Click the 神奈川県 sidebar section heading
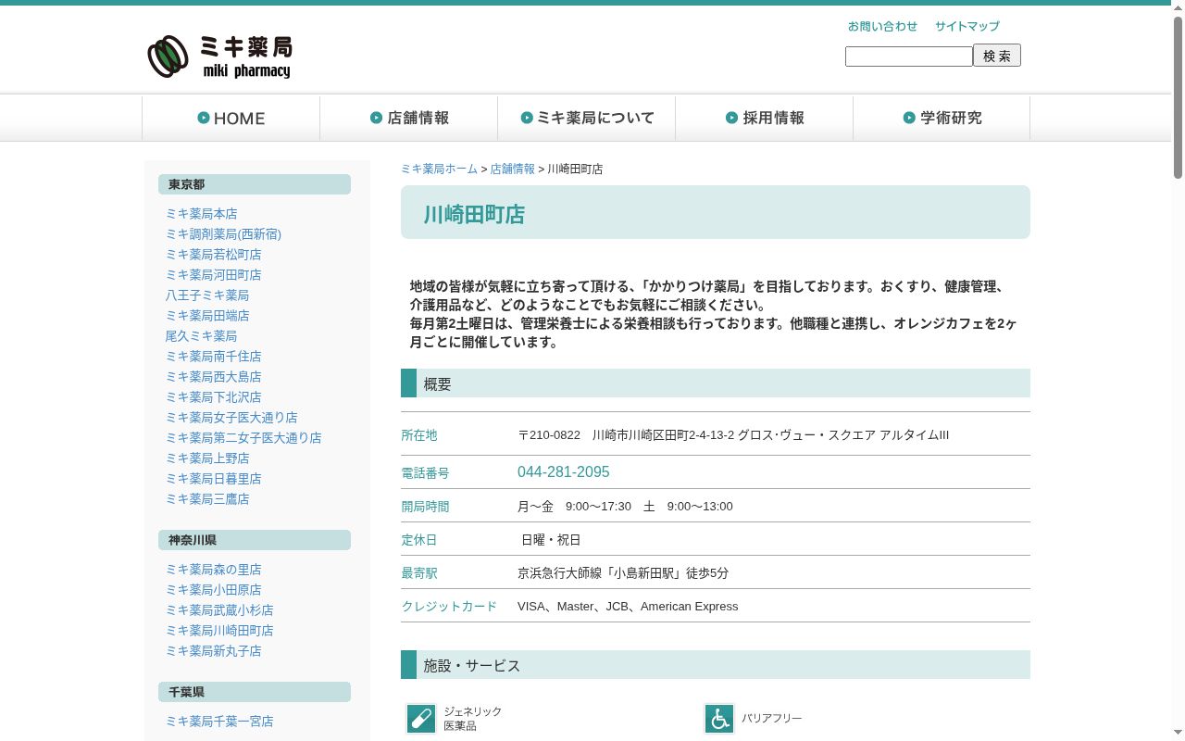Screen dimensions: 1185x741 pyautogui.click(x=255, y=540)
